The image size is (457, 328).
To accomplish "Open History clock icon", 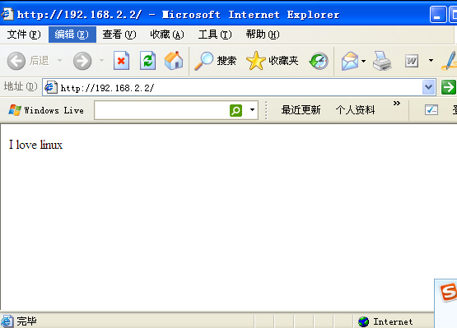I will [319, 61].
